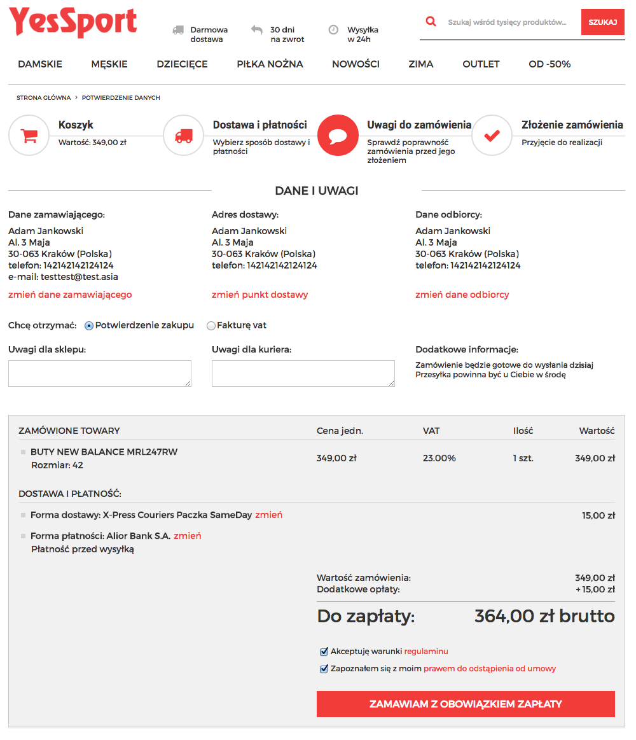
Task: Click the zmień dane zamawiającego link
Action: pos(70,295)
